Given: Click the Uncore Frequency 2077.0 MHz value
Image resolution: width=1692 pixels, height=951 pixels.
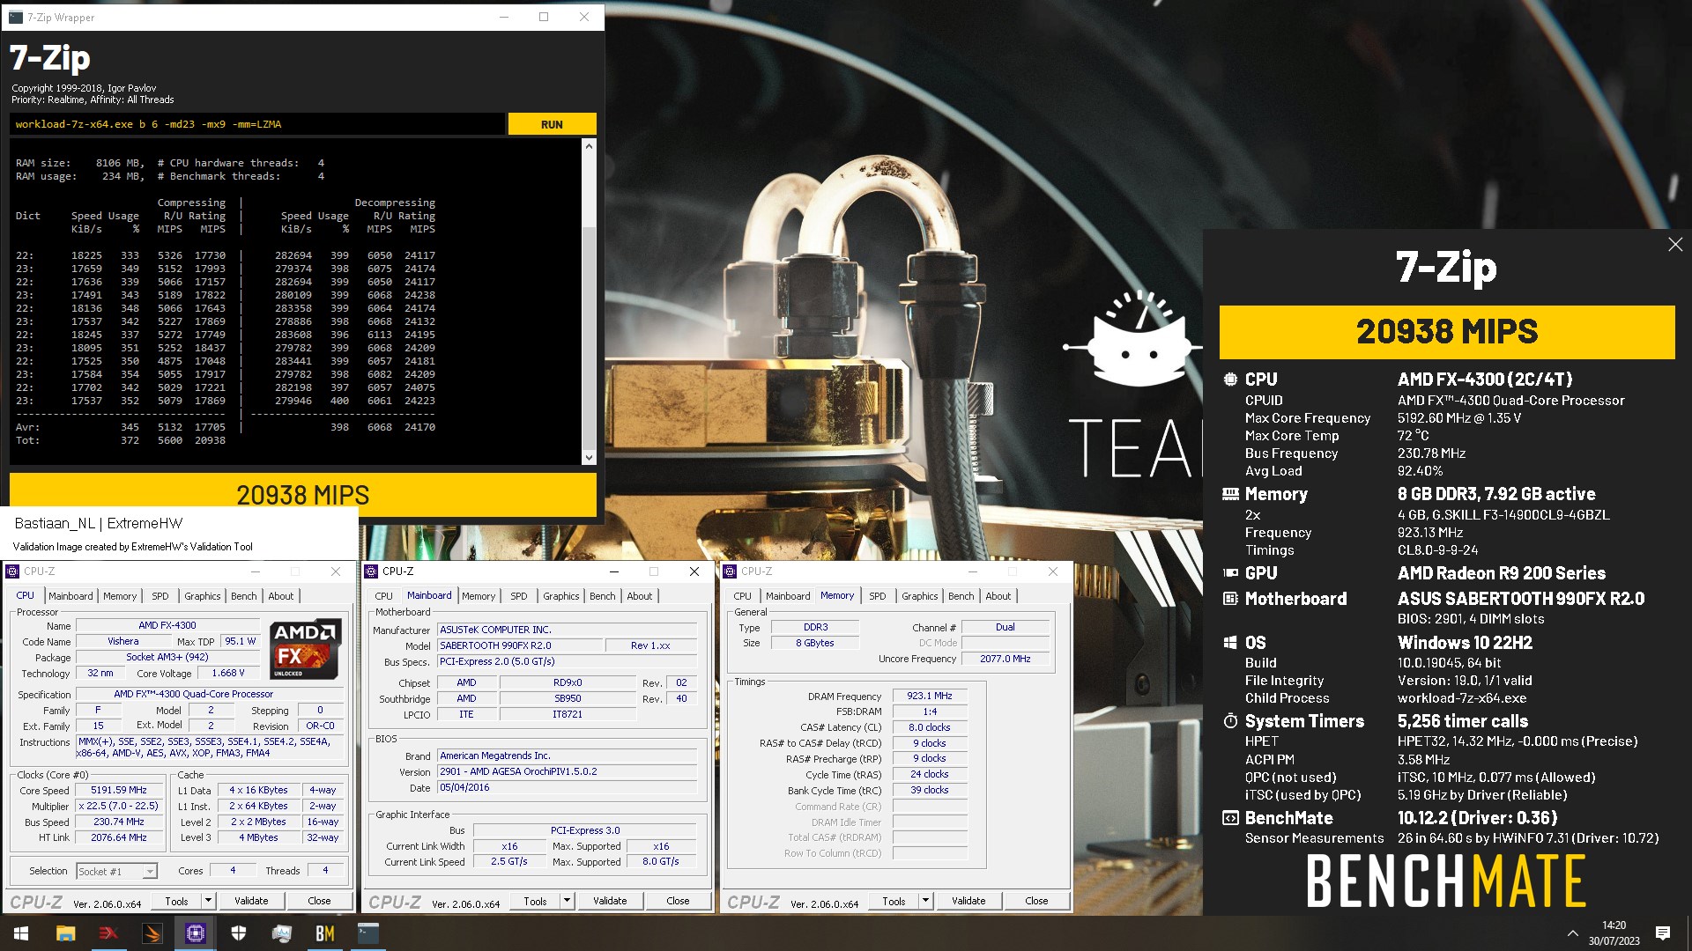Looking at the screenshot, I should [1006, 659].
